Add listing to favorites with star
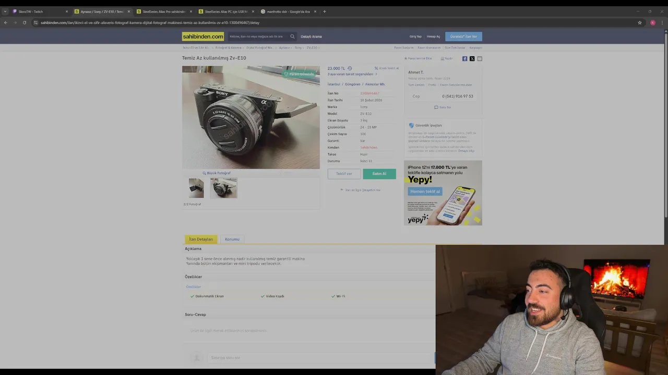Screen dimensions: 668x375 tap(418, 58)
